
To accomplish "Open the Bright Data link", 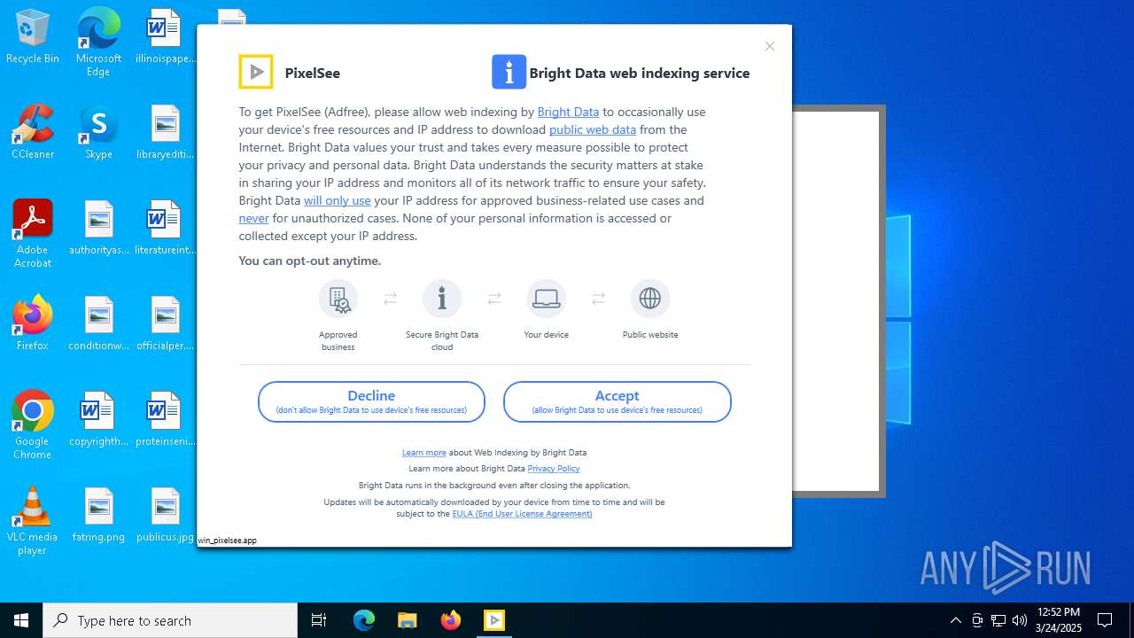I will tap(568, 112).
